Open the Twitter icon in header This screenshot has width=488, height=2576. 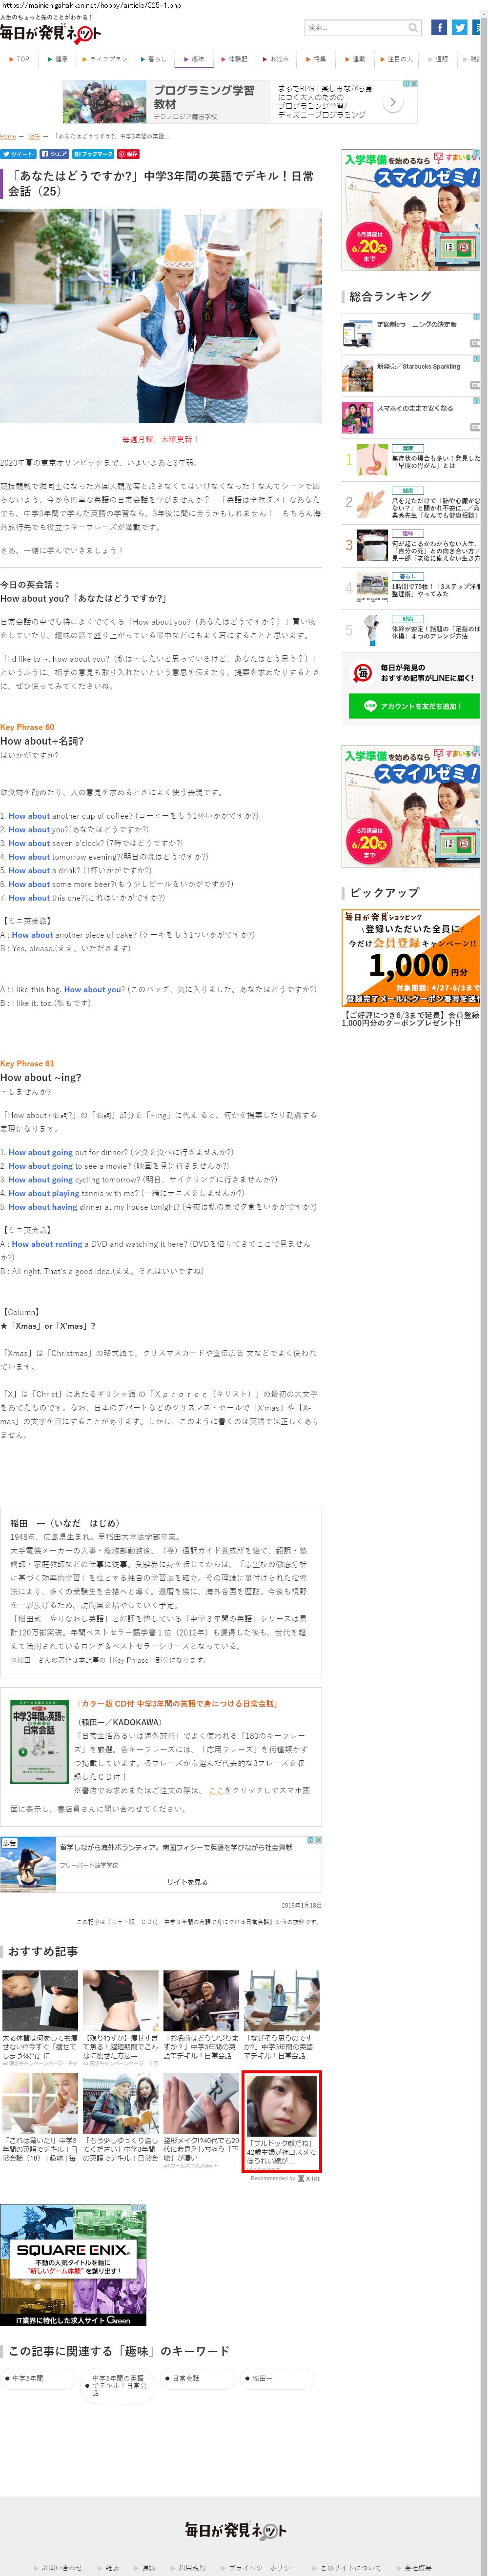click(459, 27)
